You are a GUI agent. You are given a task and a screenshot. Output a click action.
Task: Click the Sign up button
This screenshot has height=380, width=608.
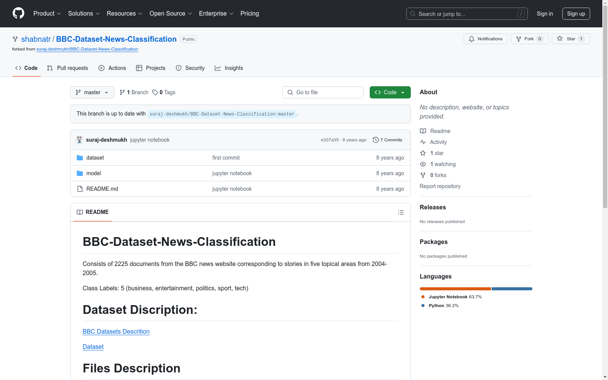576,14
